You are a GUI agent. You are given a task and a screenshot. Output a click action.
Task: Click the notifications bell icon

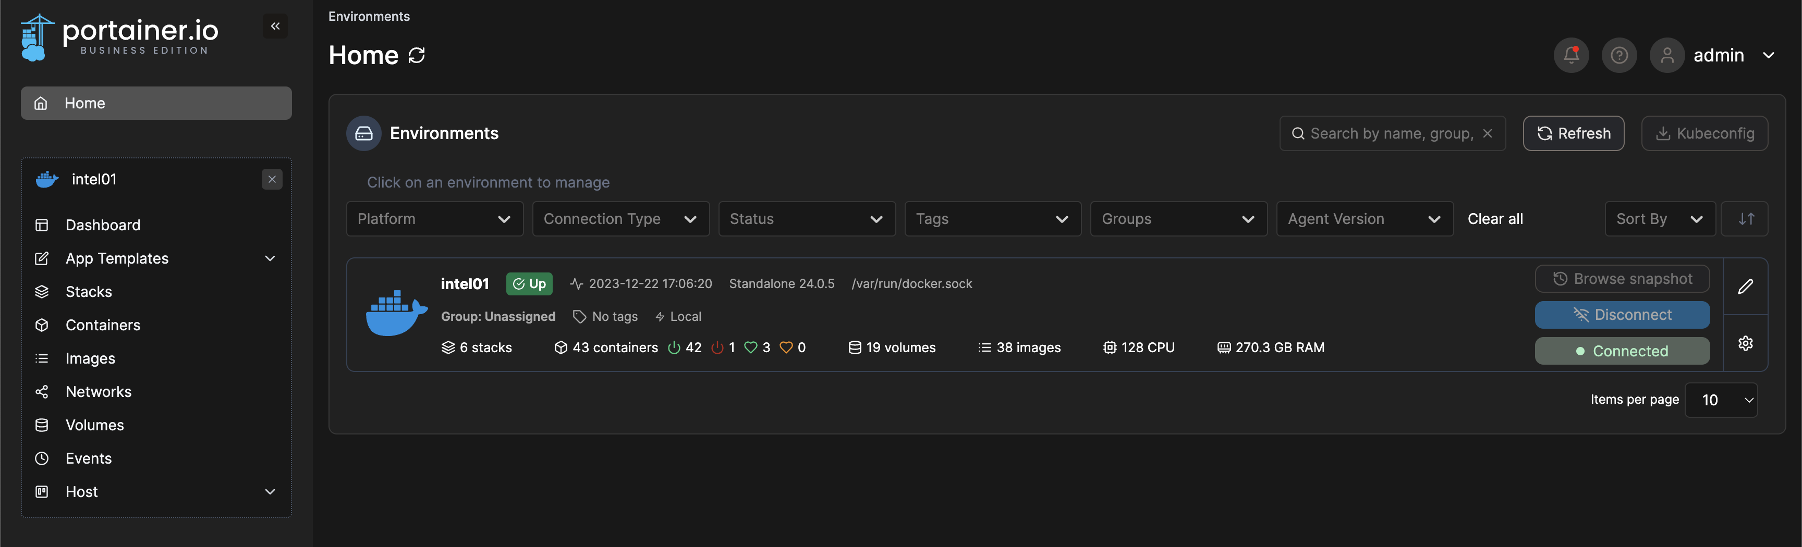click(x=1570, y=55)
